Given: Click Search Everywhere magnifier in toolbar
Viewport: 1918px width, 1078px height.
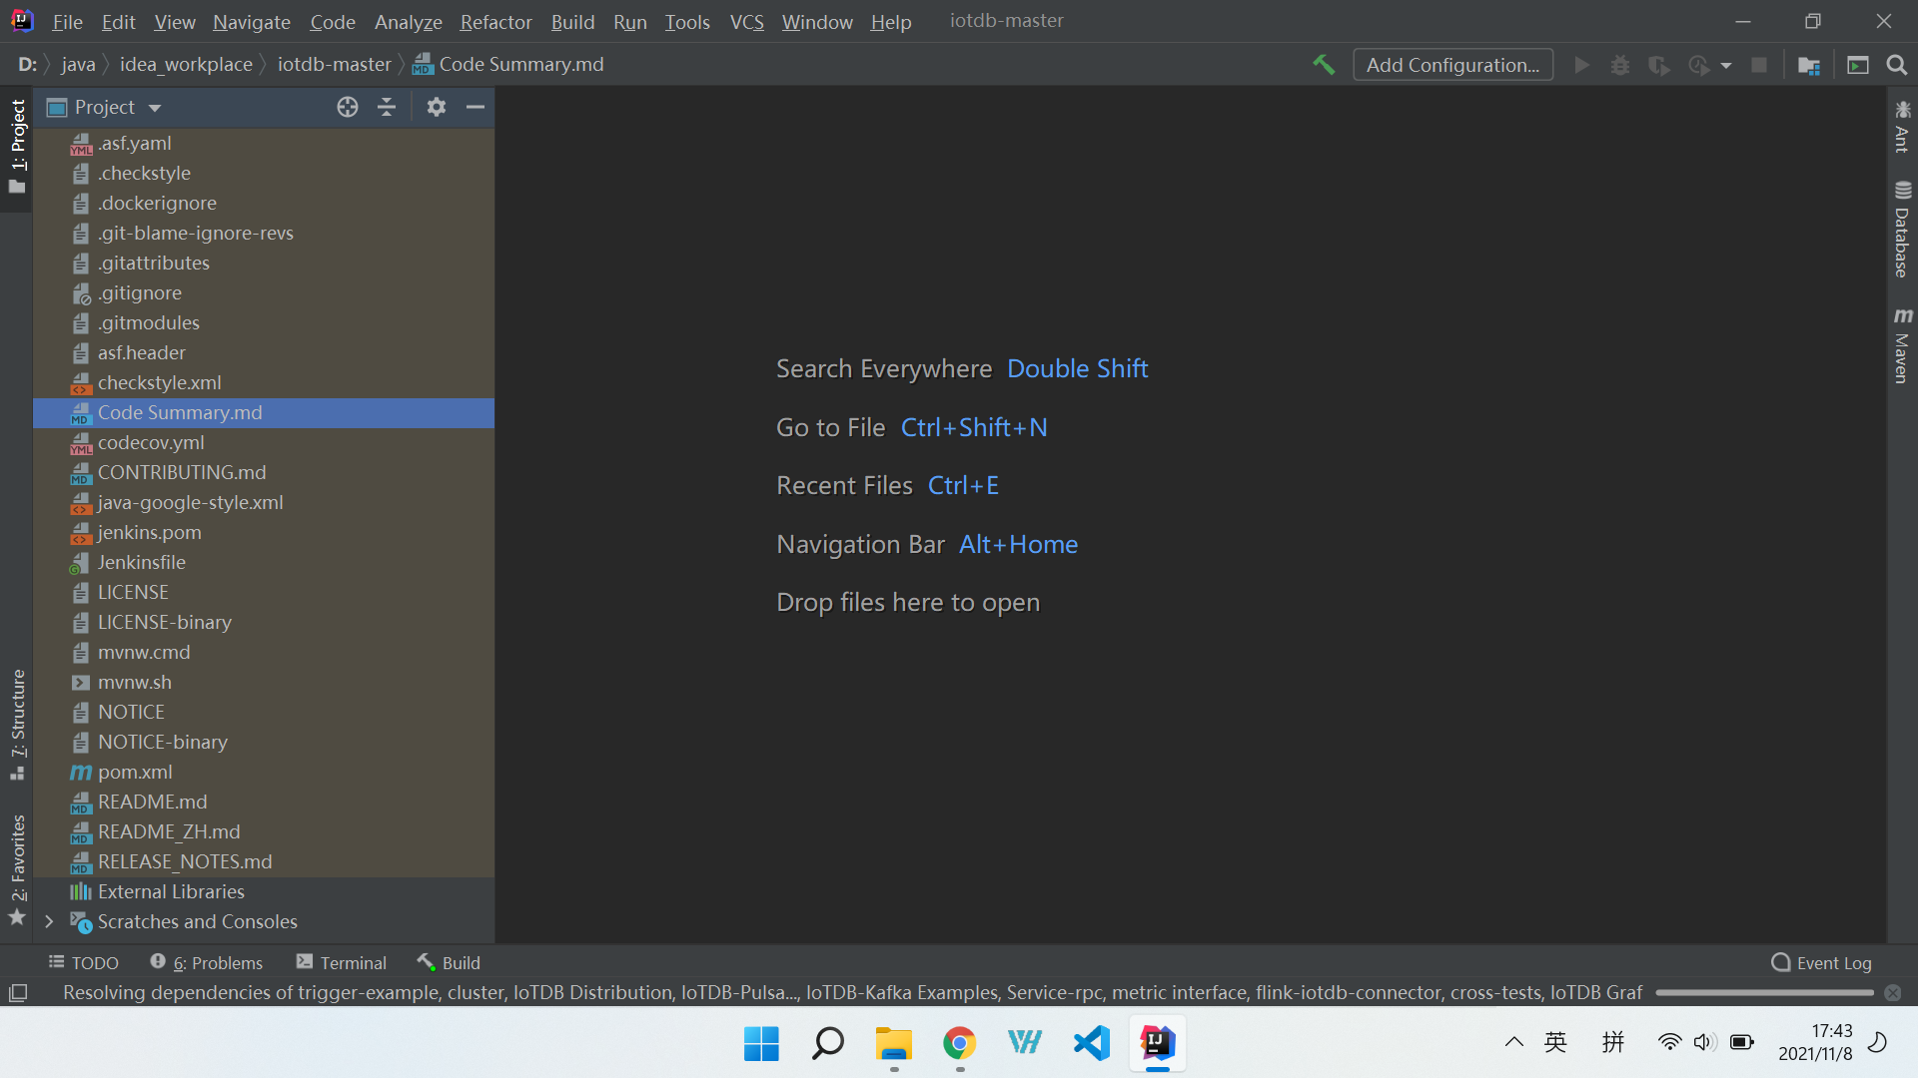Looking at the screenshot, I should pos(1896,65).
